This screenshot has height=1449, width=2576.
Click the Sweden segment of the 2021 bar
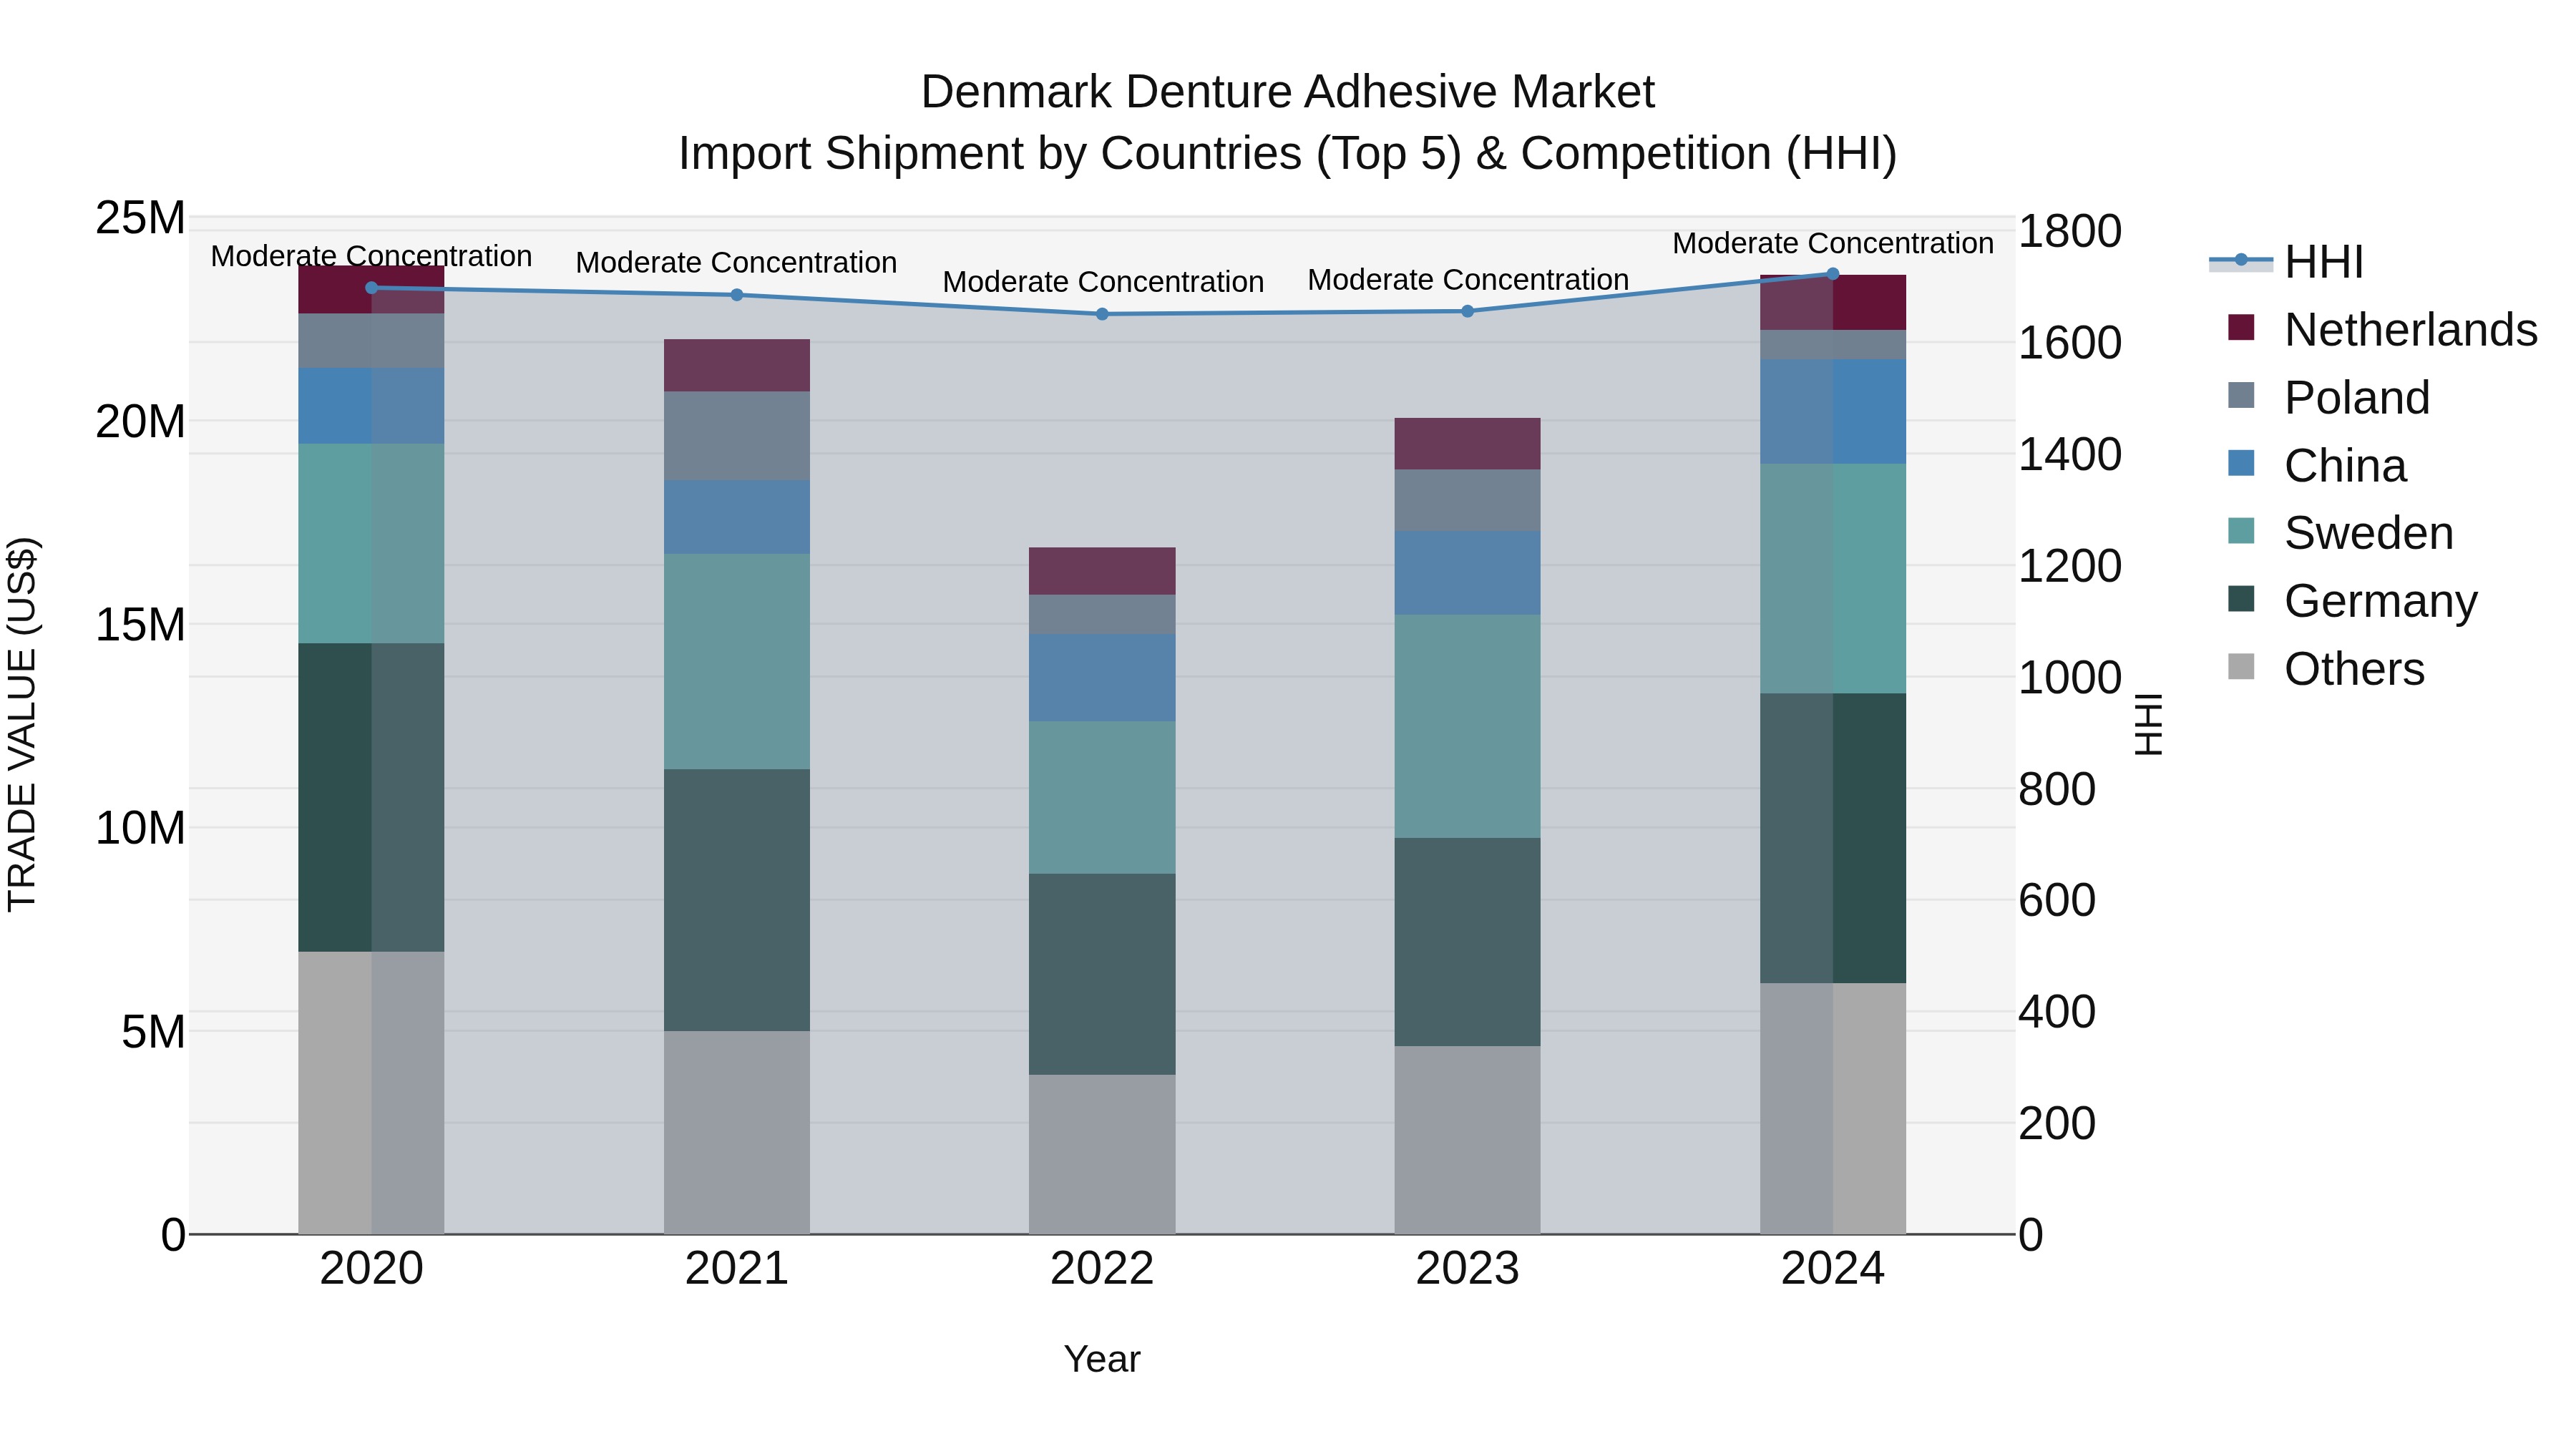click(x=737, y=661)
